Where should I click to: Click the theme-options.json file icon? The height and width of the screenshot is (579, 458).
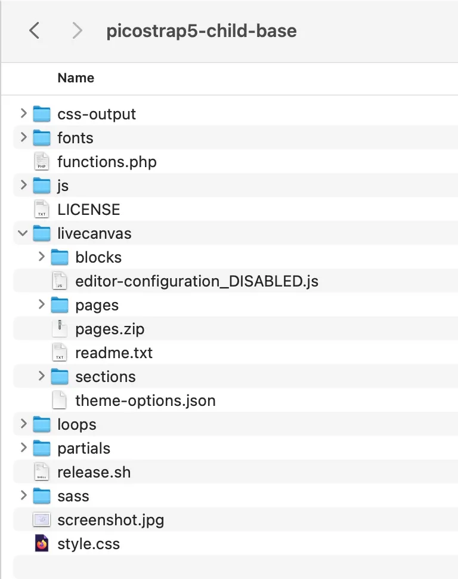coord(59,401)
